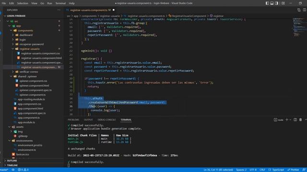This screenshot has height=172, width=307.
Task: Toggle Panel layout icon in title bar
Action: coord(272,3)
